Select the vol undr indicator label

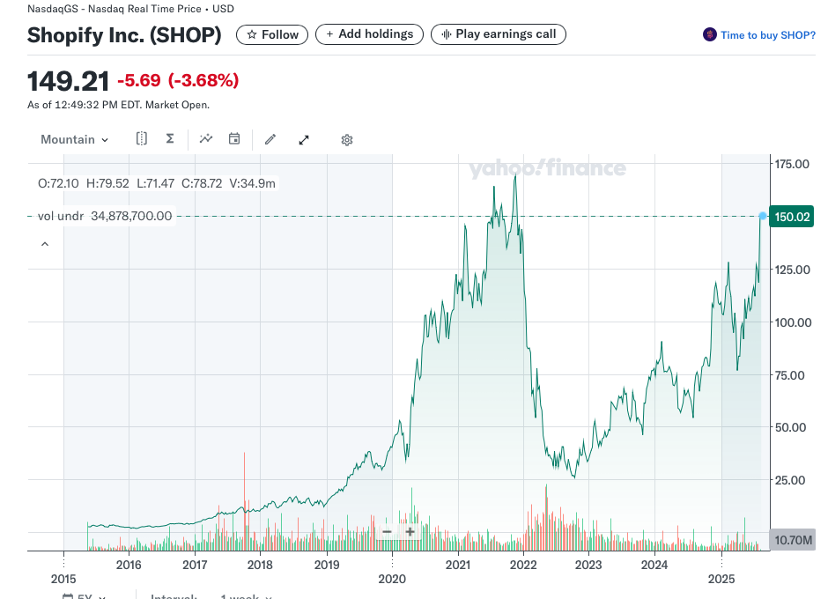pos(60,216)
